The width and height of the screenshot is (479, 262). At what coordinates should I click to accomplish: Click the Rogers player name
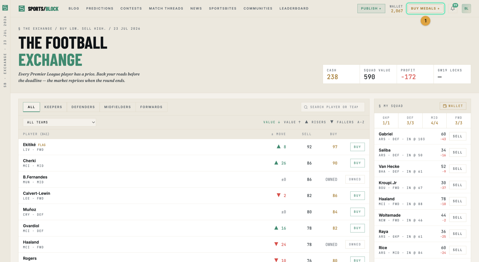(x=30, y=258)
